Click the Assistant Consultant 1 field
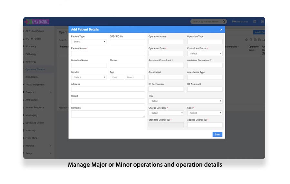Image resolution: width=290 pixels, height=184 pixels. [x=166, y=65]
